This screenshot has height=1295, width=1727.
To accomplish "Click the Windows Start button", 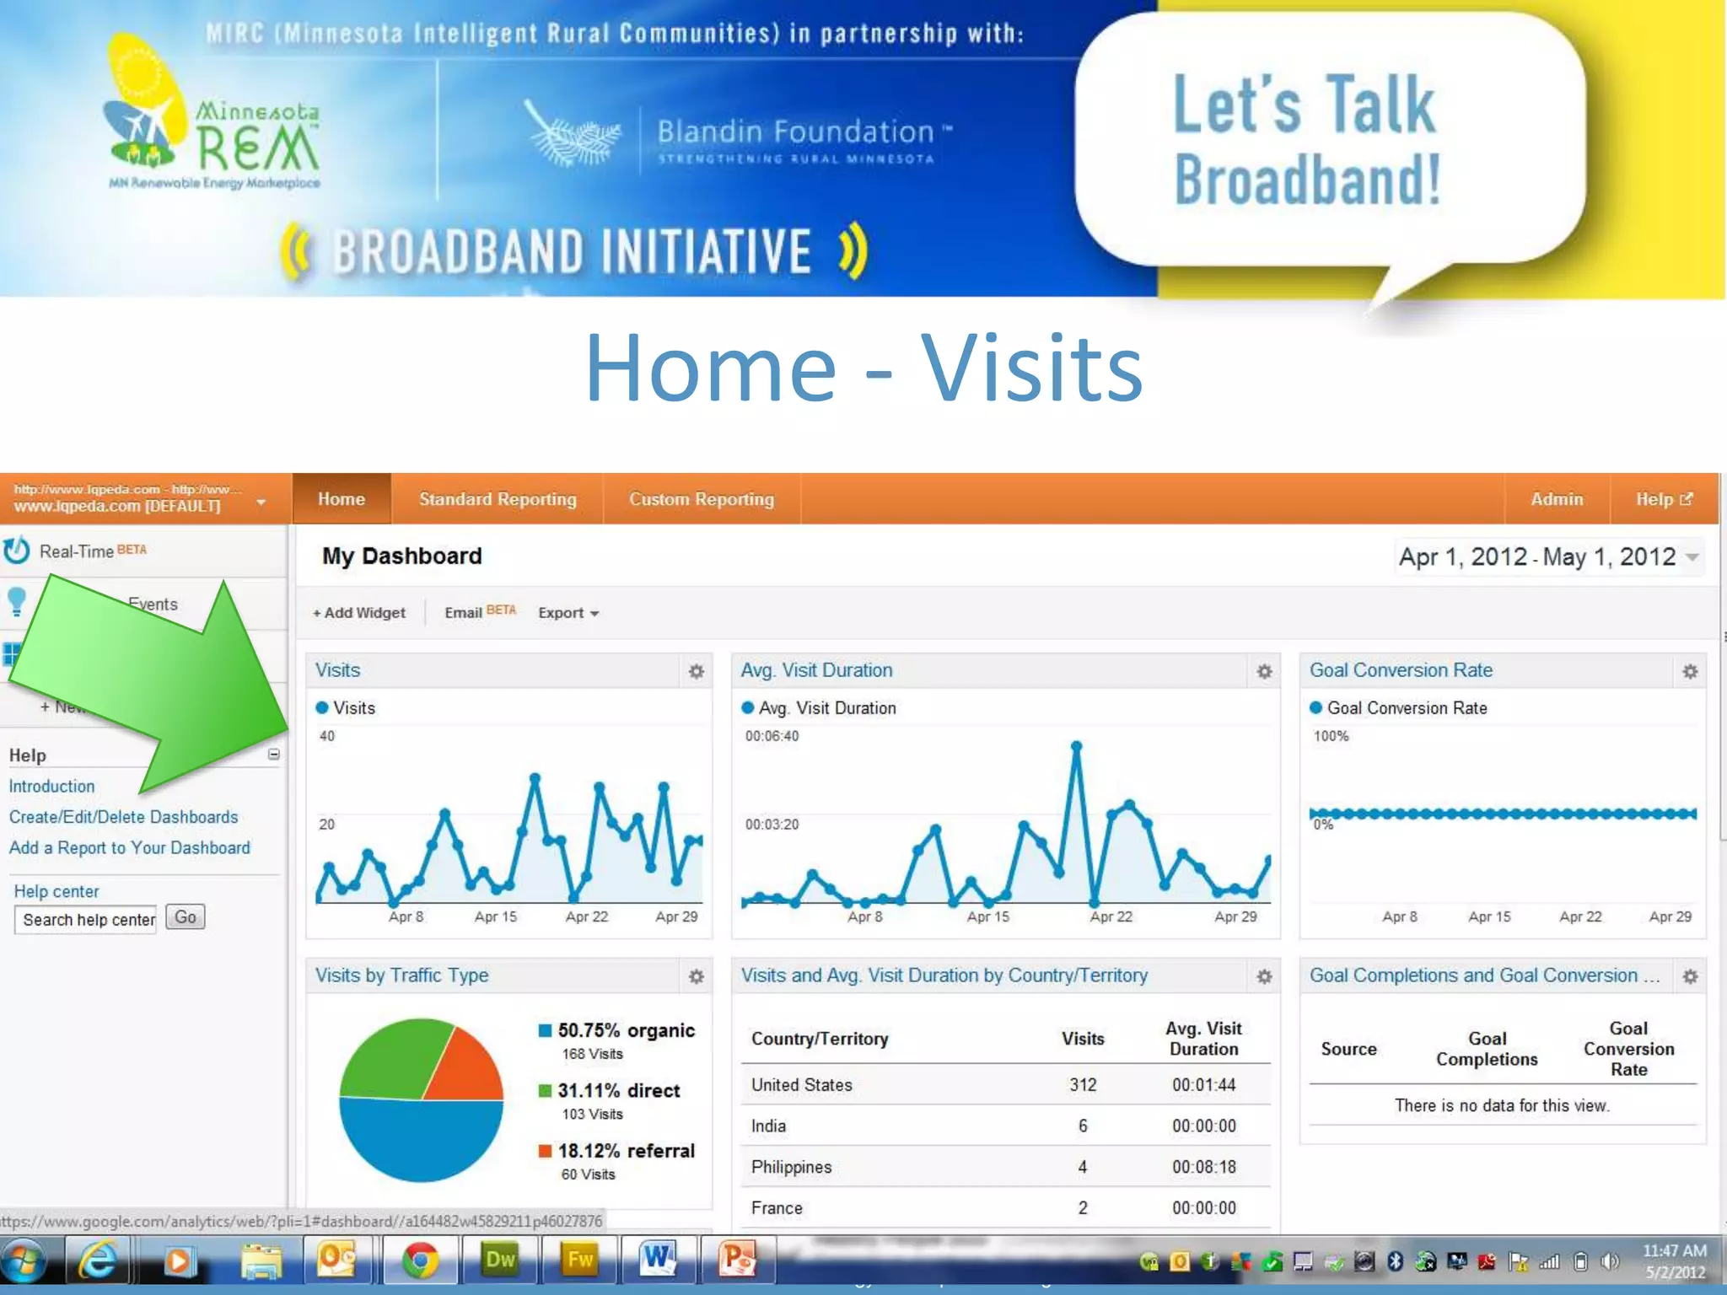I will [23, 1262].
